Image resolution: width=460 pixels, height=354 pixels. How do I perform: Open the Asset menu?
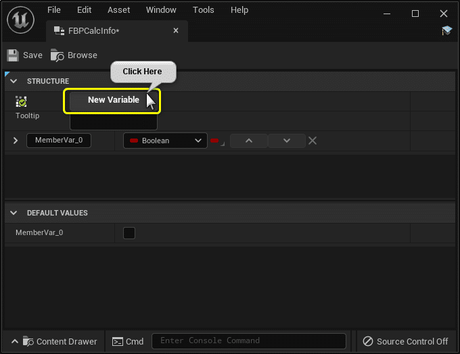click(118, 10)
